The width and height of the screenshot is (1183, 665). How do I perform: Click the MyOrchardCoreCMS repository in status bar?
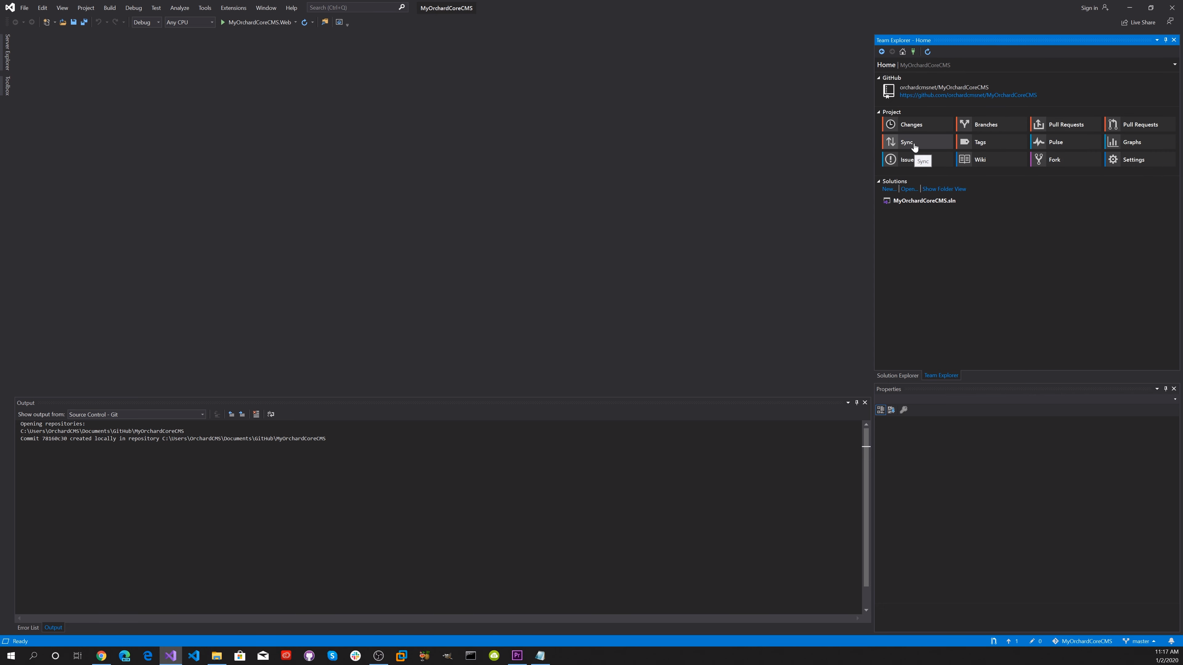pos(1083,641)
